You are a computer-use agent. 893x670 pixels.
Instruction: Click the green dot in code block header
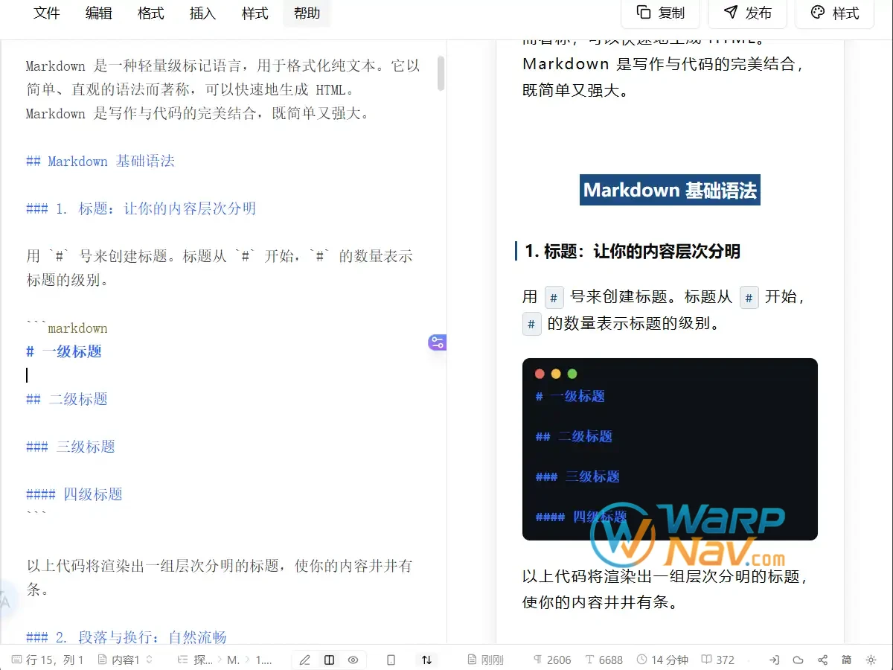point(572,374)
